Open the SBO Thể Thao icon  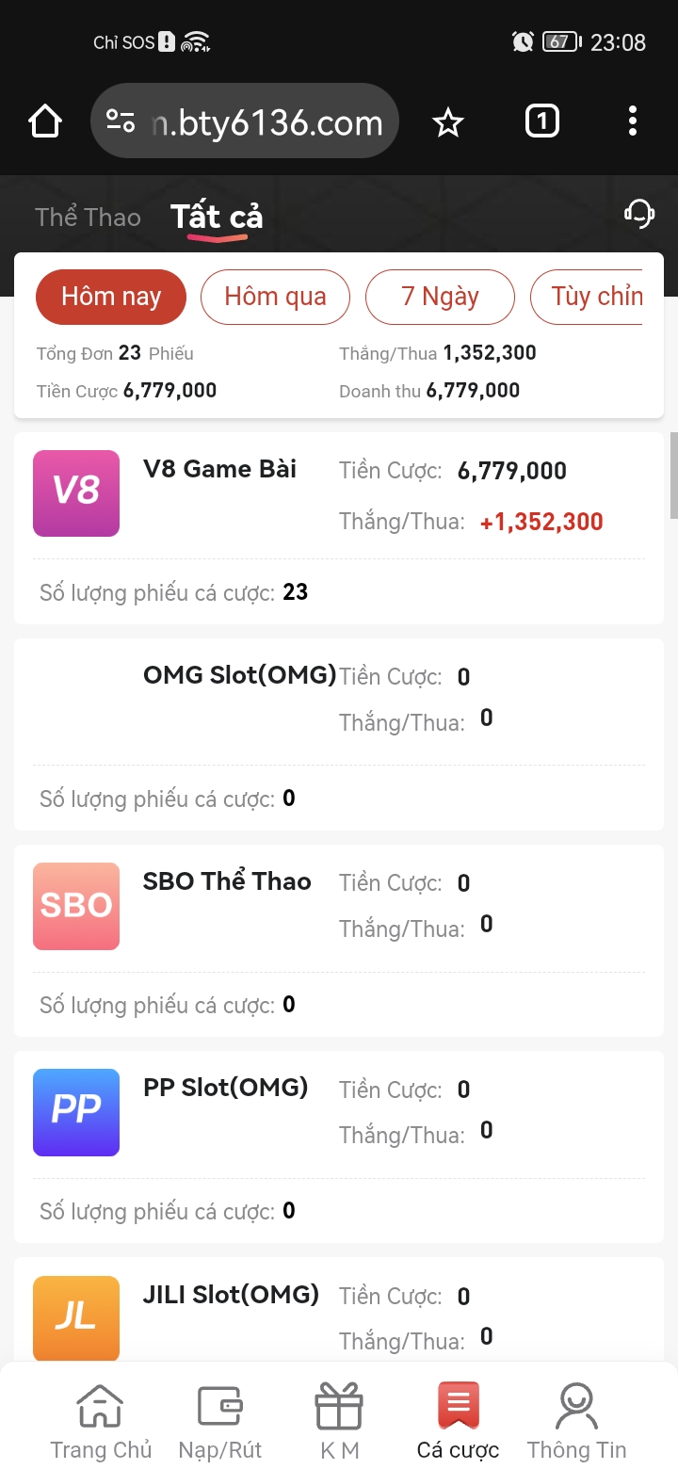pos(76,906)
